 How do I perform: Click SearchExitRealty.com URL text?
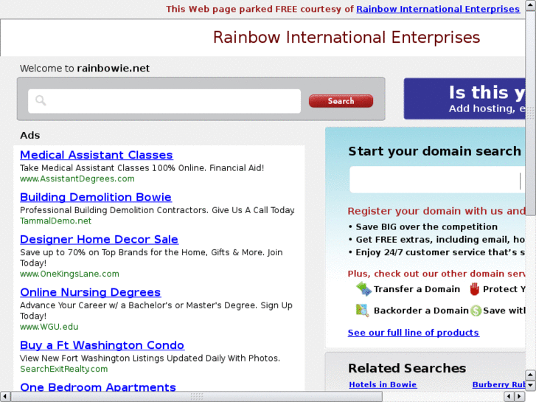63,369
